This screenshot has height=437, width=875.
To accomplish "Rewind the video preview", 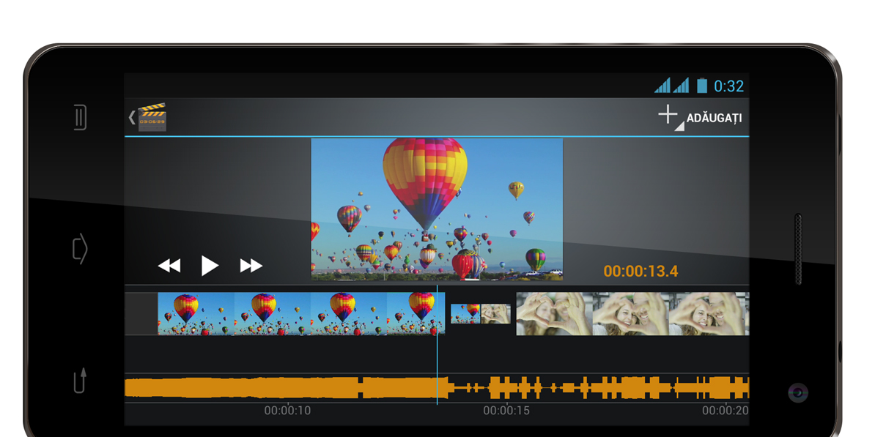I will (169, 266).
